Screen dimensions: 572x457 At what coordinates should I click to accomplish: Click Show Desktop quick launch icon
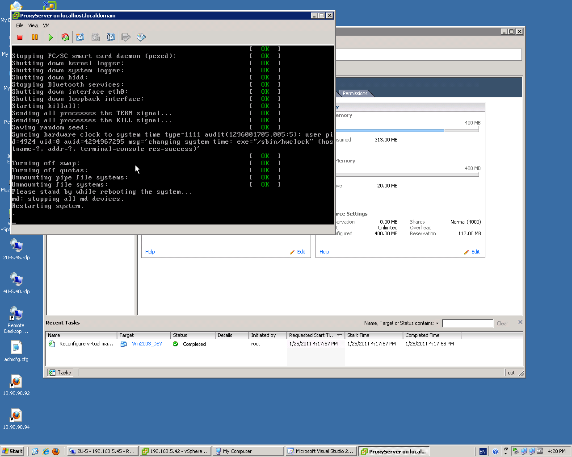tap(35, 451)
